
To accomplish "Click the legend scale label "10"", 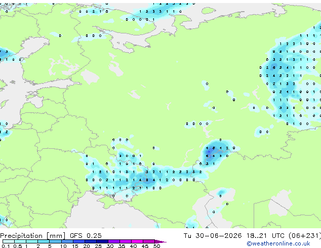I will (x=63, y=246).
